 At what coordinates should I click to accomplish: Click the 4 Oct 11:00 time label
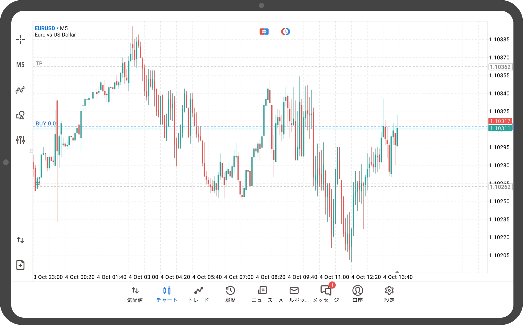click(x=334, y=277)
